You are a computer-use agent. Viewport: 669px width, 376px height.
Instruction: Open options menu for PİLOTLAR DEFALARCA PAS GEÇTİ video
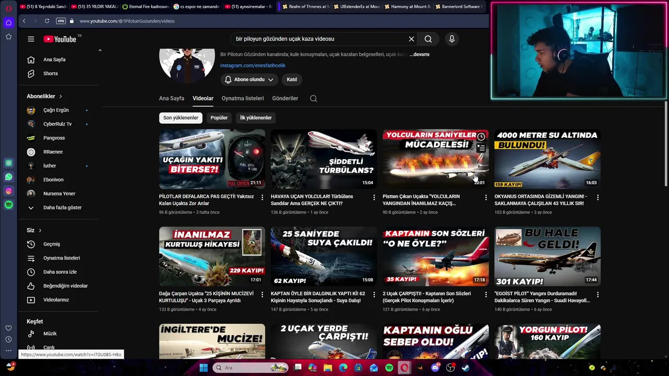point(262,197)
